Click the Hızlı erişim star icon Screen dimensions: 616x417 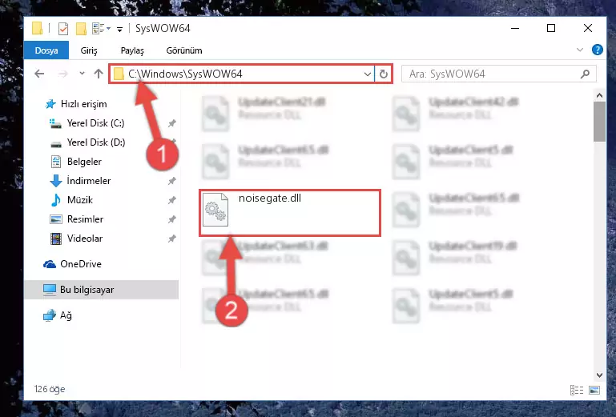click(50, 104)
